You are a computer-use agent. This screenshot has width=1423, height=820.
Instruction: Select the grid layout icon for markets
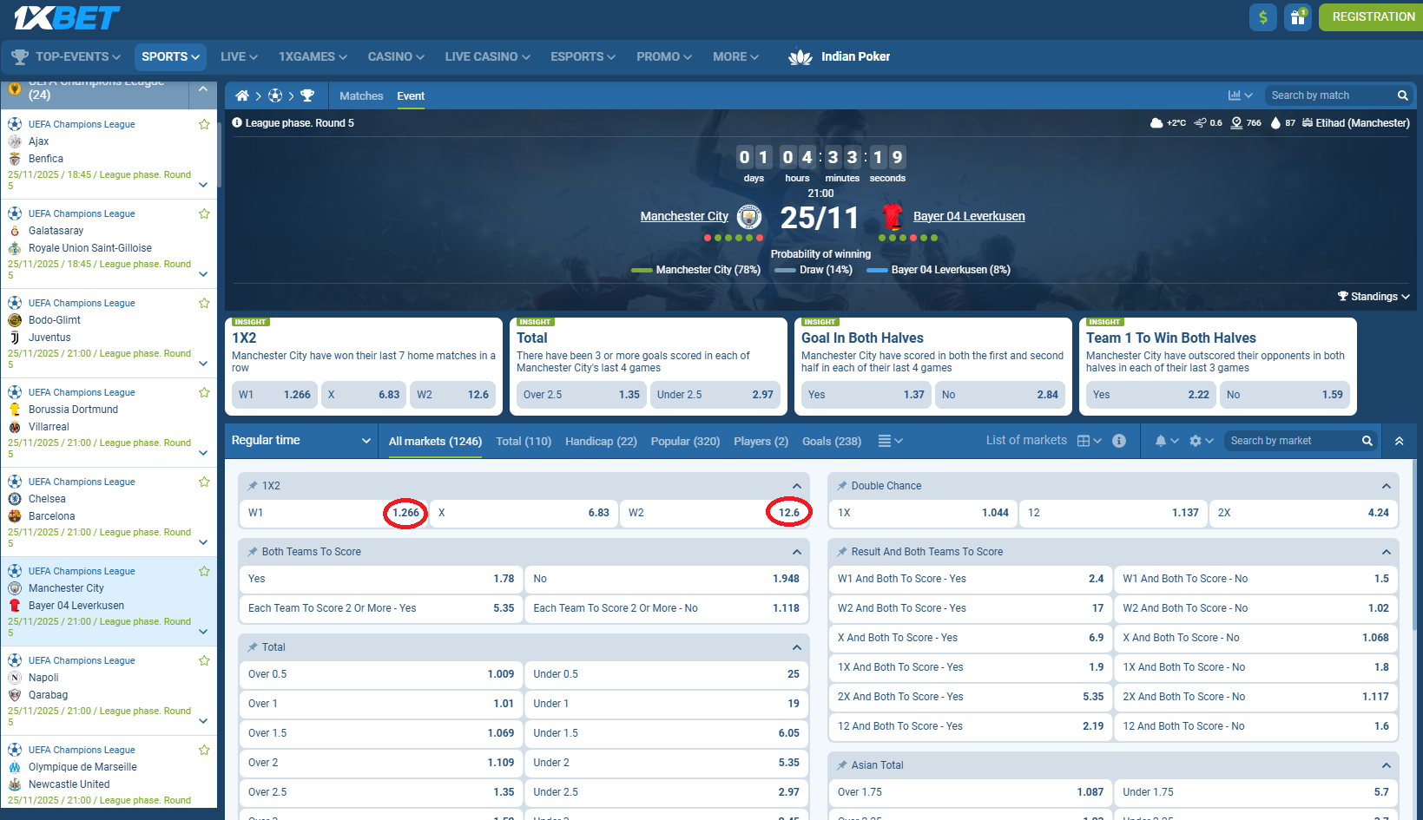(1085, 440)
